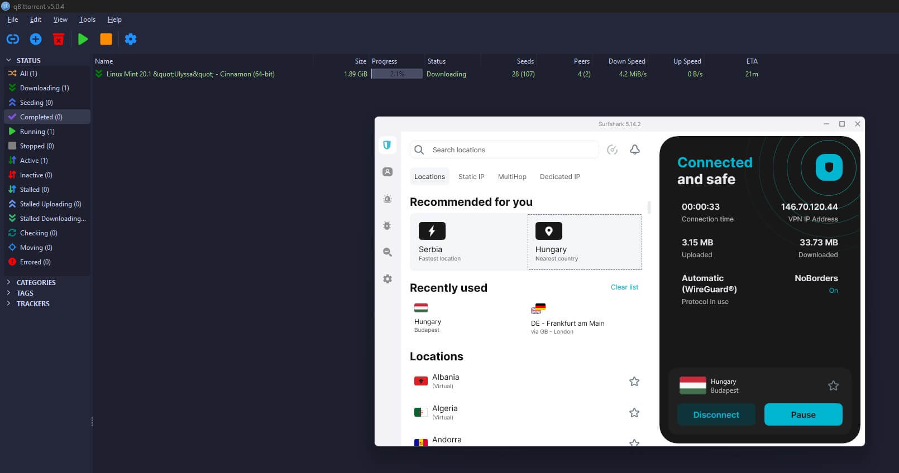Open the Edit menu
This screenshot has height=473, width=899.
(x=36, y=20)
